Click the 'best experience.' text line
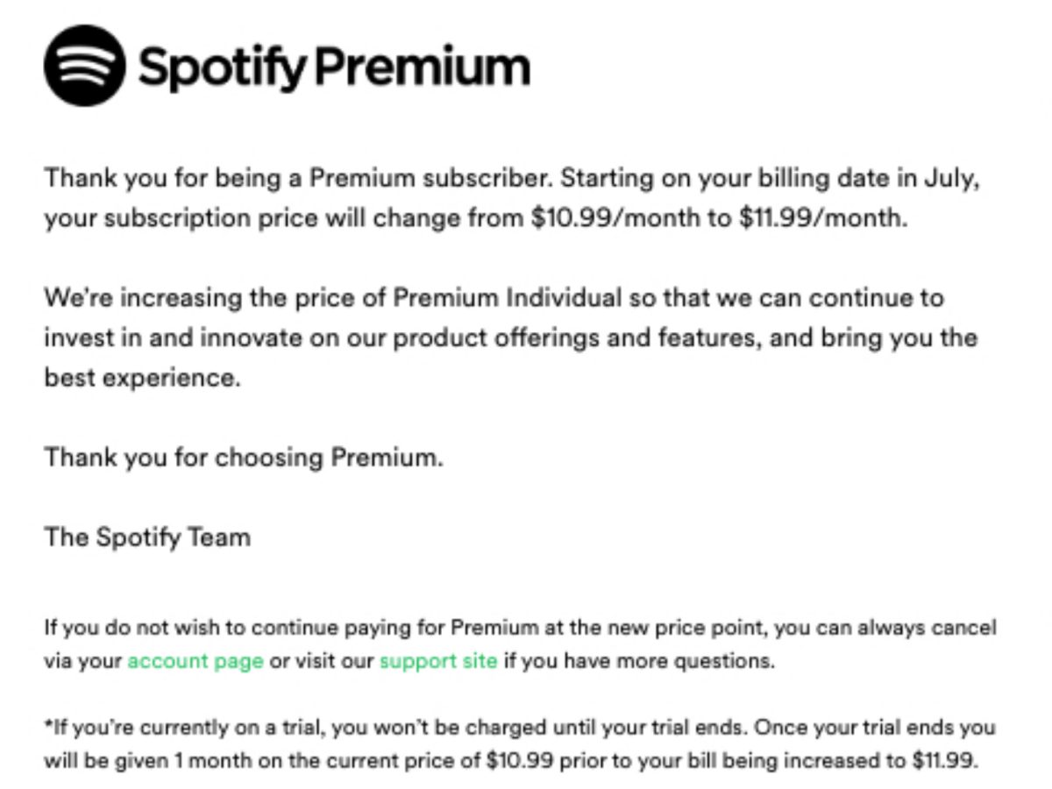1052x789 pixels. point(140,377)
